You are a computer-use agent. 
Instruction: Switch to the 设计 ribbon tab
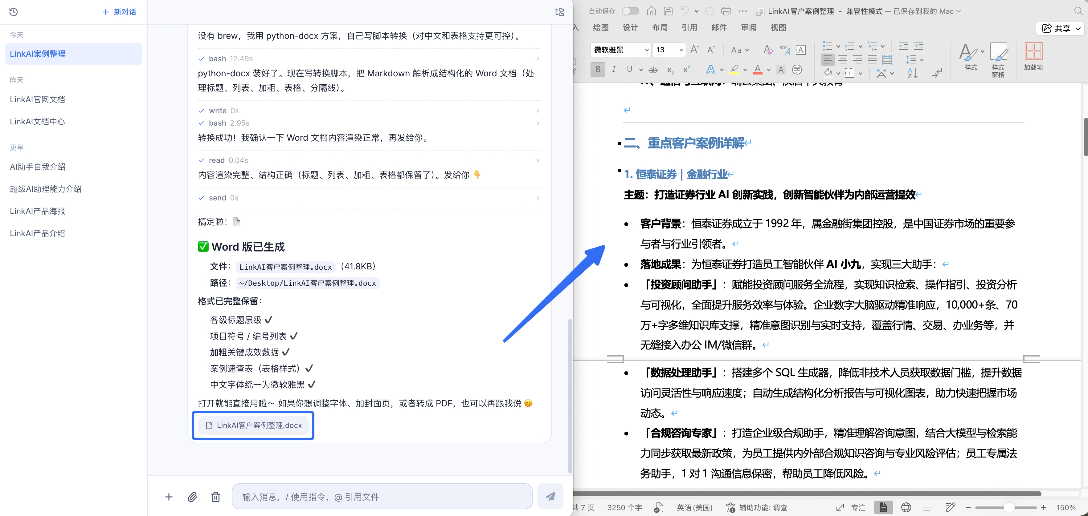pos(630,27)
